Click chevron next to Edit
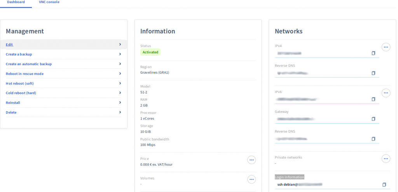 coord(120,44)
